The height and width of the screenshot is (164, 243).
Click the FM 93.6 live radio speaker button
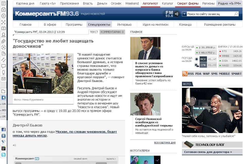click(x=171, y=14)
